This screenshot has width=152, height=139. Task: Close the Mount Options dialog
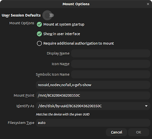coord(148,4)
